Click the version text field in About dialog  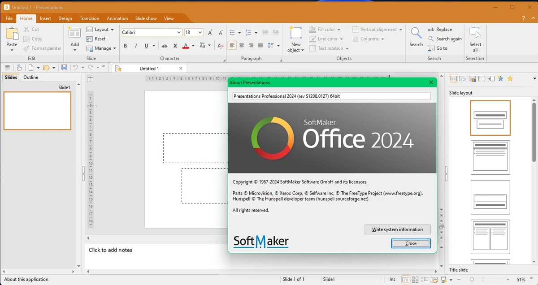331,96
